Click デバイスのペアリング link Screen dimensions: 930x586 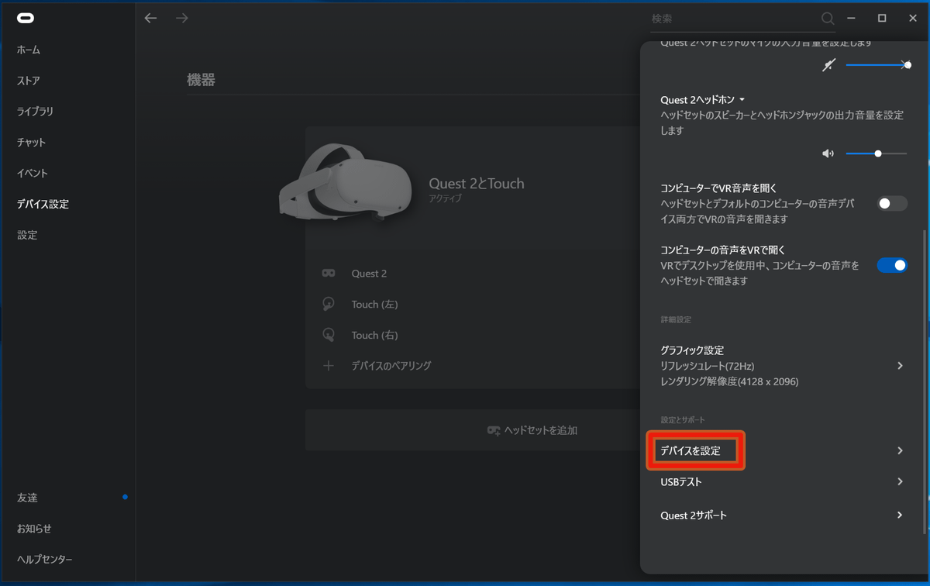(391, 366)
